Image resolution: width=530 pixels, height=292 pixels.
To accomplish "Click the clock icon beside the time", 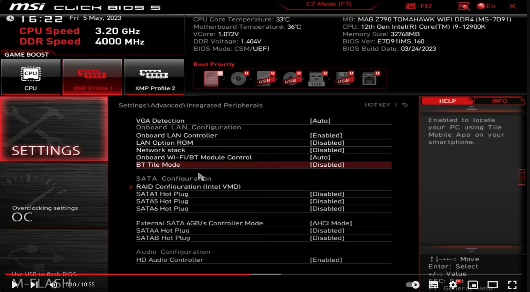I will [10, 19].
